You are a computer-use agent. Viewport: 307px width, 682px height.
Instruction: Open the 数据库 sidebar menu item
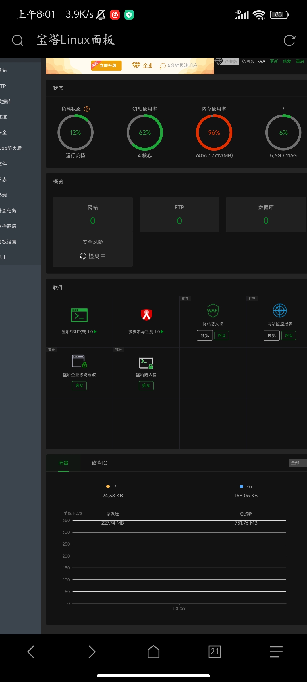click(20, 101)
